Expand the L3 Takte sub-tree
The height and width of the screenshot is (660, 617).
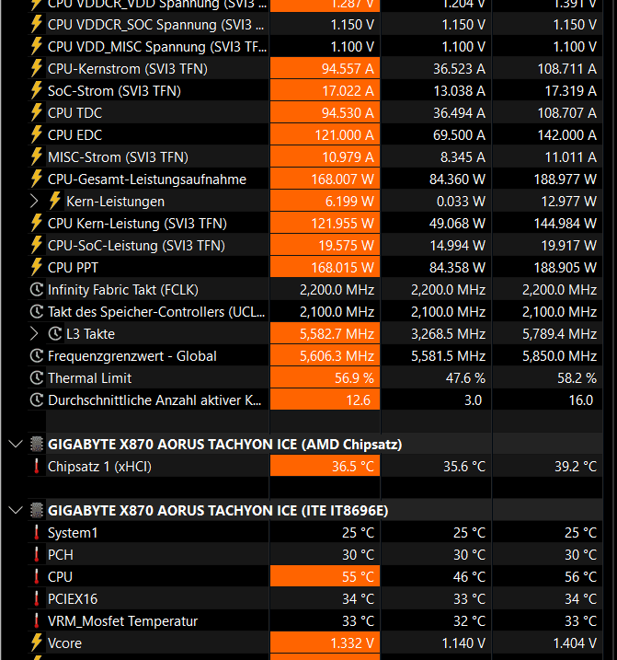pos(35,334)
